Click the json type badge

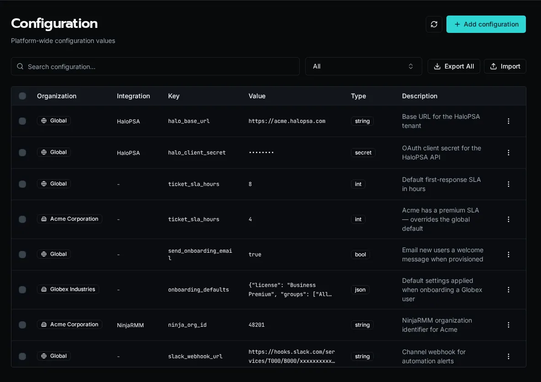[360, 290]
